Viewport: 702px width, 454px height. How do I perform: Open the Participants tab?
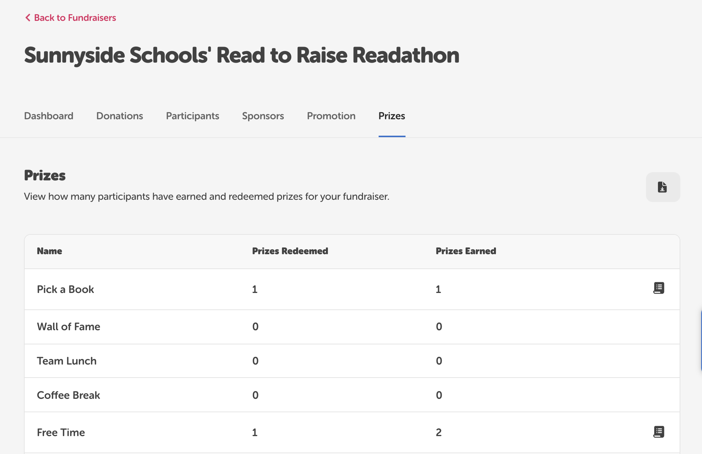click(192, 116)
